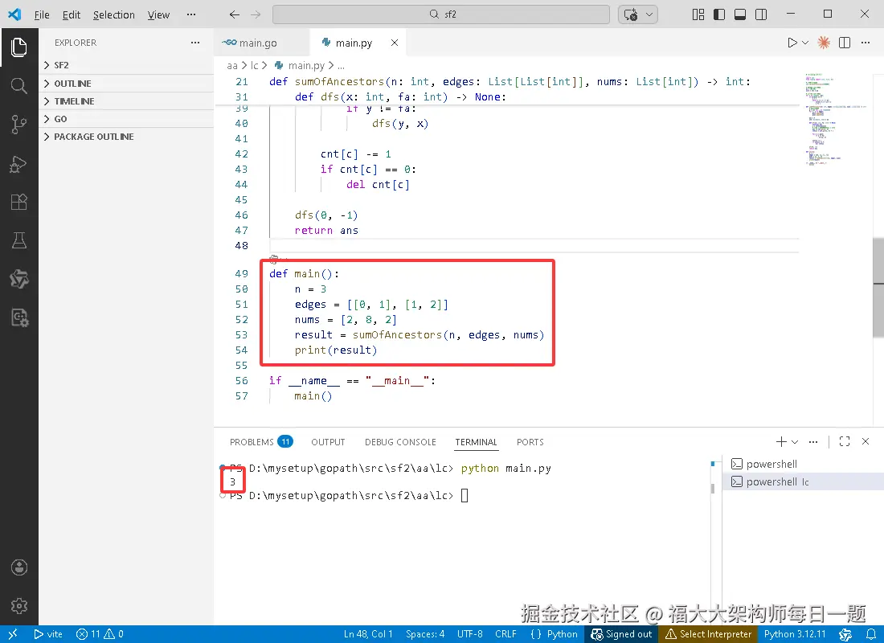Close the main.py editor tab
Screen dimensions: 884x643
click(x=395, y=43)
